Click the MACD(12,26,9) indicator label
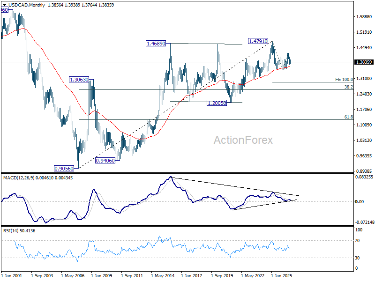Image resolution: width=375 pixels, height=281 pixels. click(19, 178)
